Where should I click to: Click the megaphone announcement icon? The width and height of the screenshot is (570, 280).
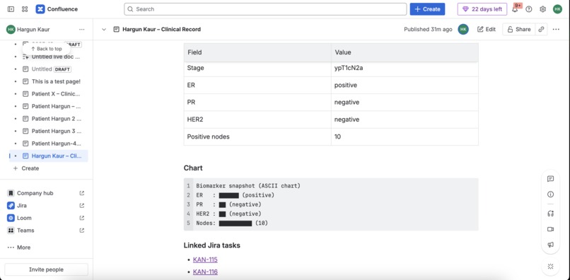pyautogui.click(x=550, y=245)
